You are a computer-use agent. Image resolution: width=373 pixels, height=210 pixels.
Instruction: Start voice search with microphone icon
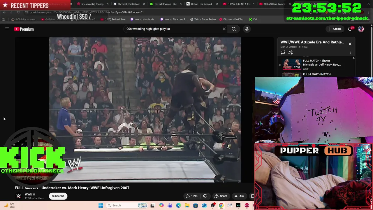click(247, 29)
